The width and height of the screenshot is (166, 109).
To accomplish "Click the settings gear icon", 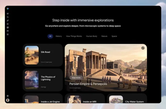I will (x=8, y=96).
